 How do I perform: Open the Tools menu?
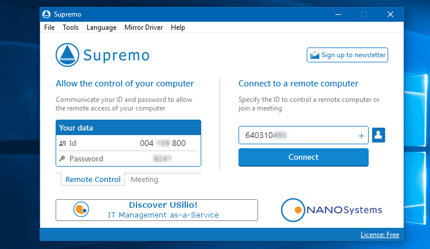tap(71, 27)
